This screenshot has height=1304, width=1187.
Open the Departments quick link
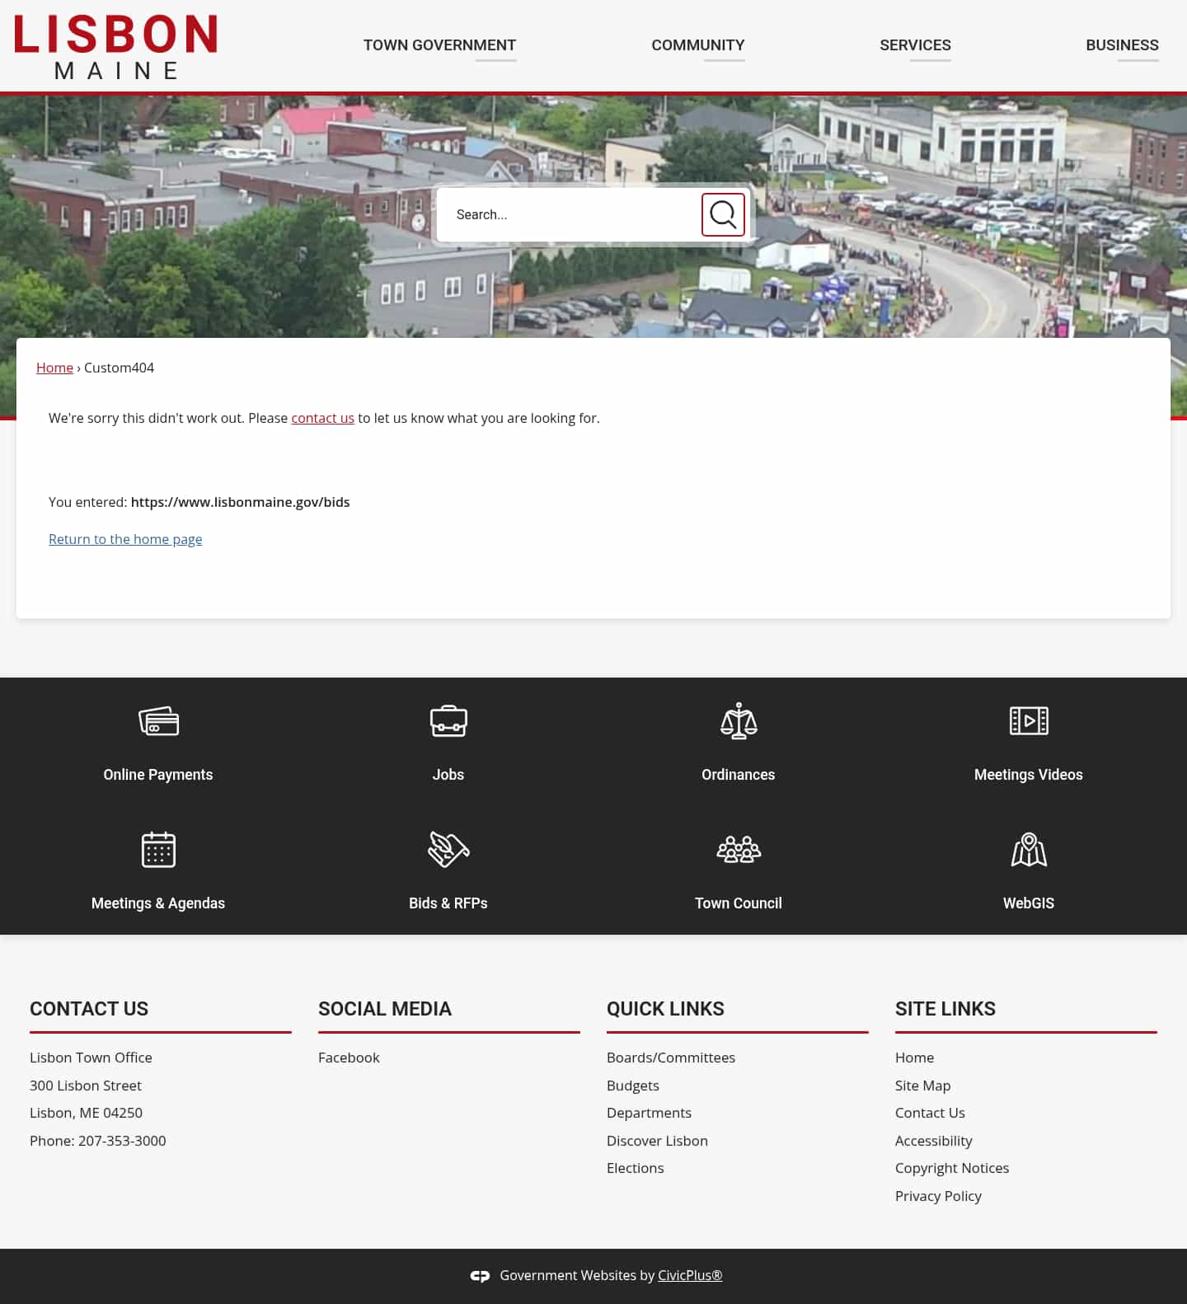(x=649, y=1113)
